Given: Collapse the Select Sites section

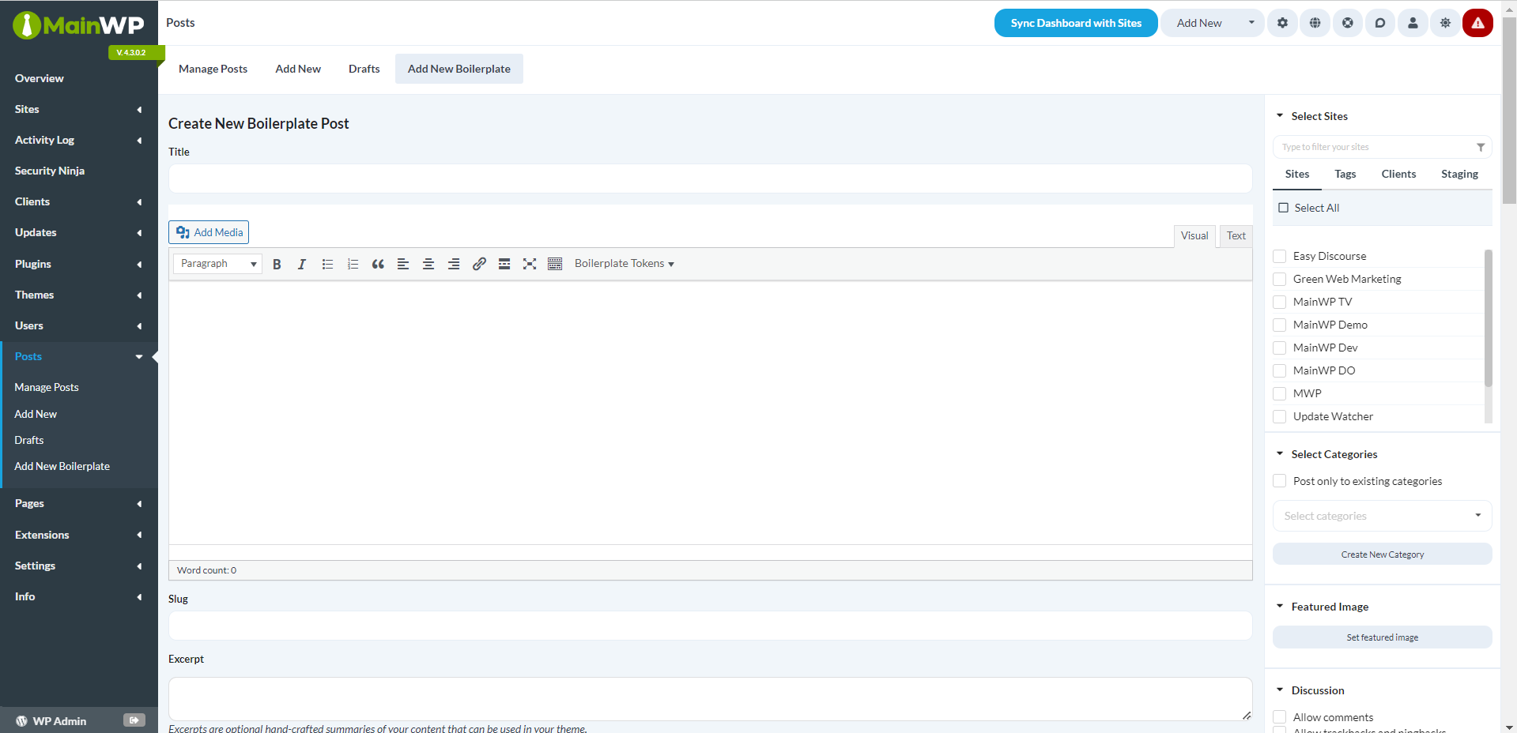Looking at the screenshot, I should (x=1280, y=116).
